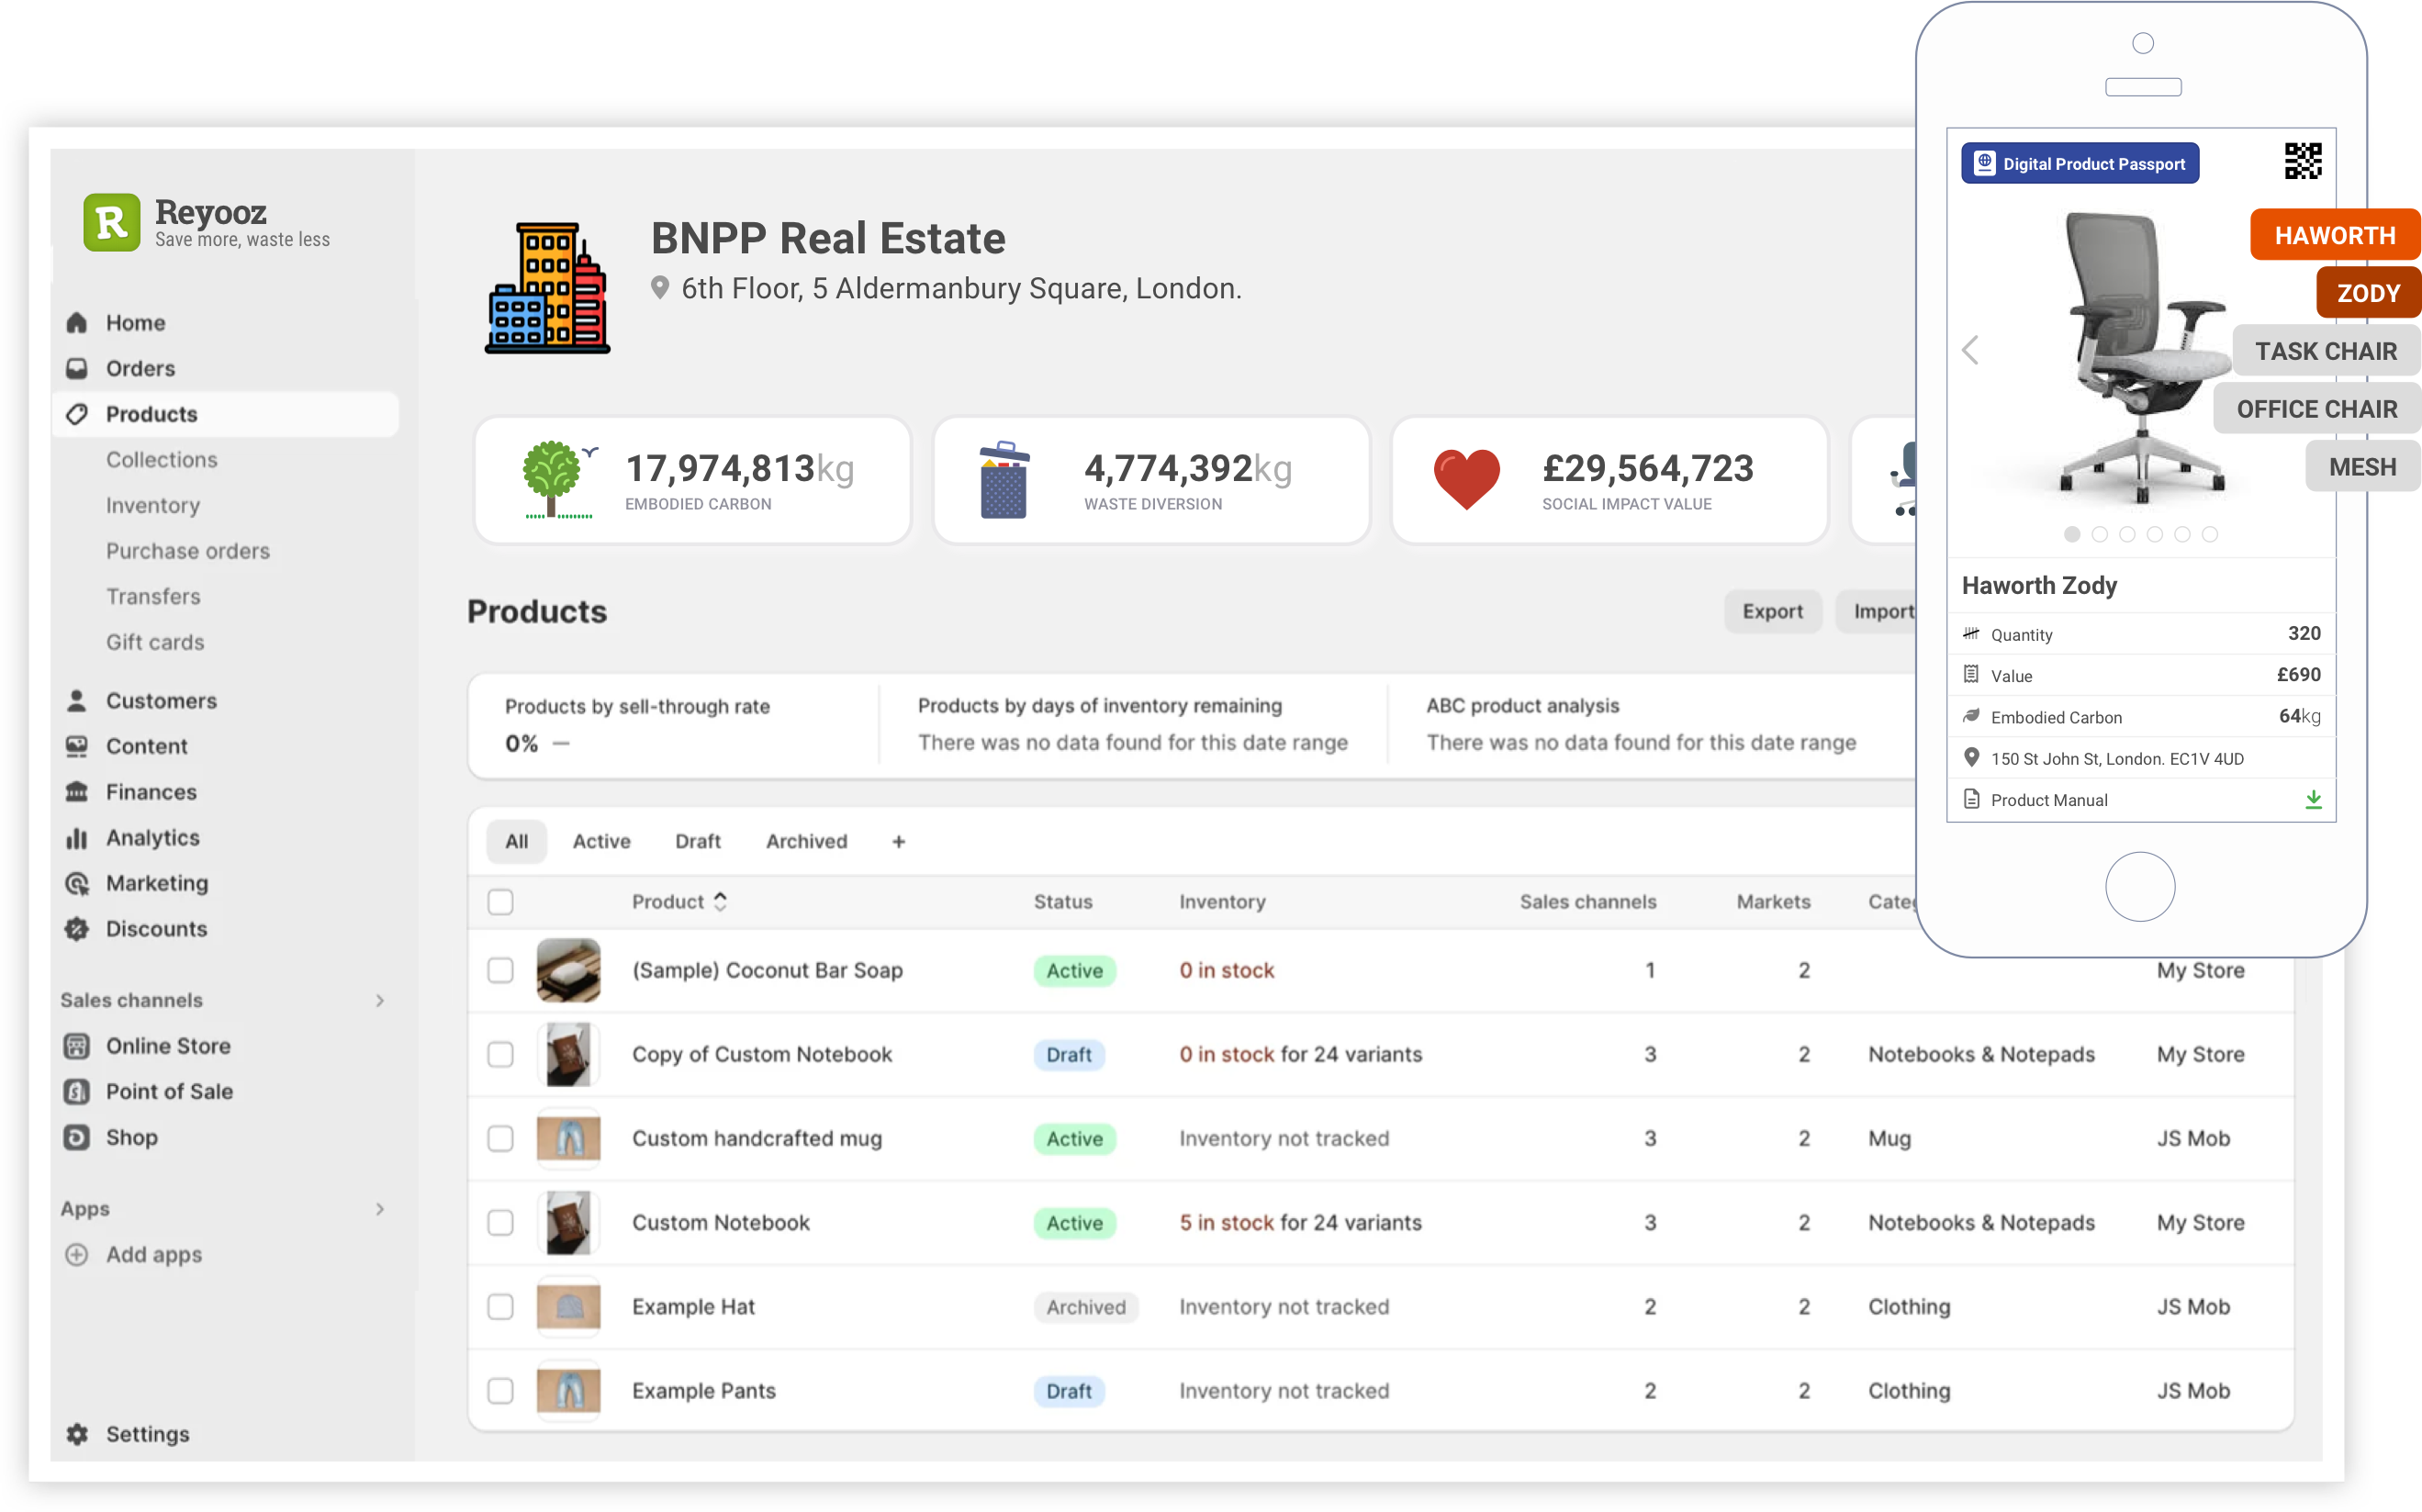Download the Product Manual via green arrow
2422x1512 pixels.
coord(2313,799)
